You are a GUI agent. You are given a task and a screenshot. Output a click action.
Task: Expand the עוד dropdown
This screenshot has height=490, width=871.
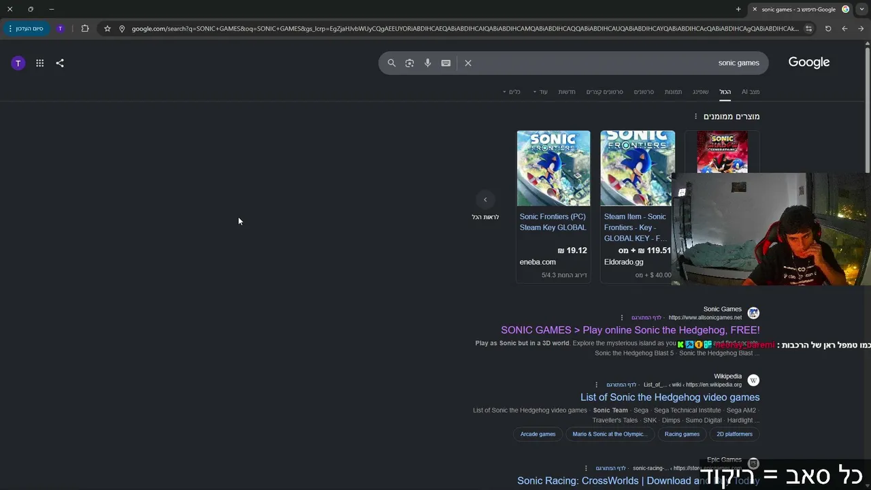pyautogui.click(x=540, y=92)
